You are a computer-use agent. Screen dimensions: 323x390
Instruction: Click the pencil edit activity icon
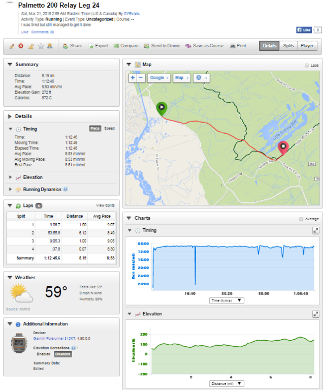tap(12, 46)
